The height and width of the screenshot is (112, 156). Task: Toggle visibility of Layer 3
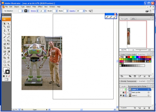(121, 89)
